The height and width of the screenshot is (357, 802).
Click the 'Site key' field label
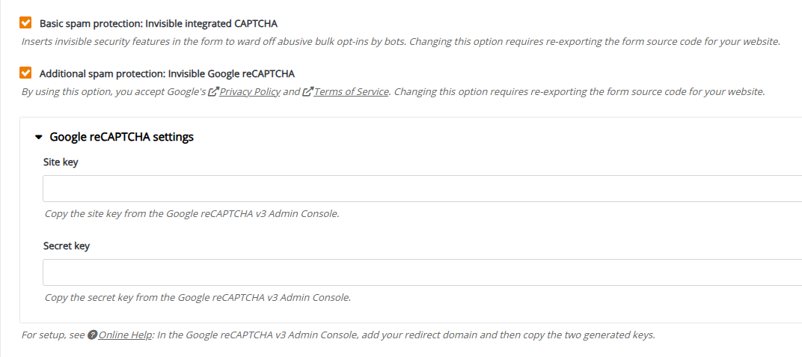tap(61, 162)
